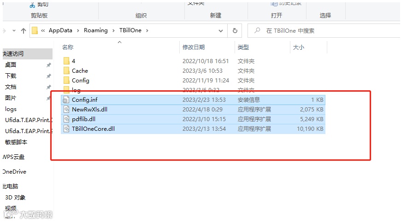Image resolution: width=401 pixels, height=222 pixels.
Task: Click the date 2022/4/18 0:29
Action: (202, 109)
